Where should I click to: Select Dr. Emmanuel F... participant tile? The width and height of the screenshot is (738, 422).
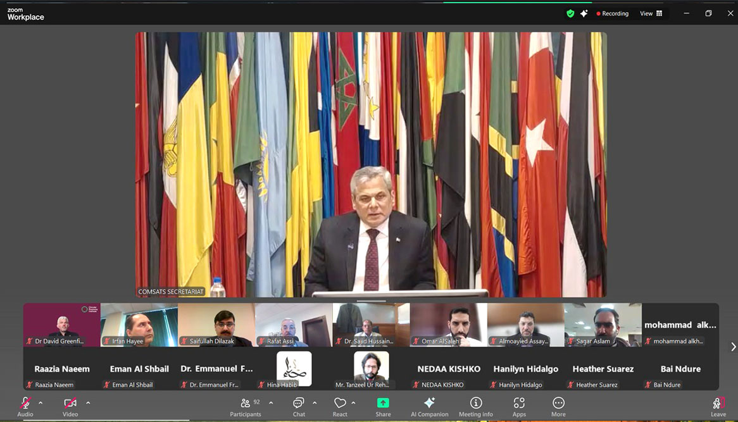tap(216, 369)
